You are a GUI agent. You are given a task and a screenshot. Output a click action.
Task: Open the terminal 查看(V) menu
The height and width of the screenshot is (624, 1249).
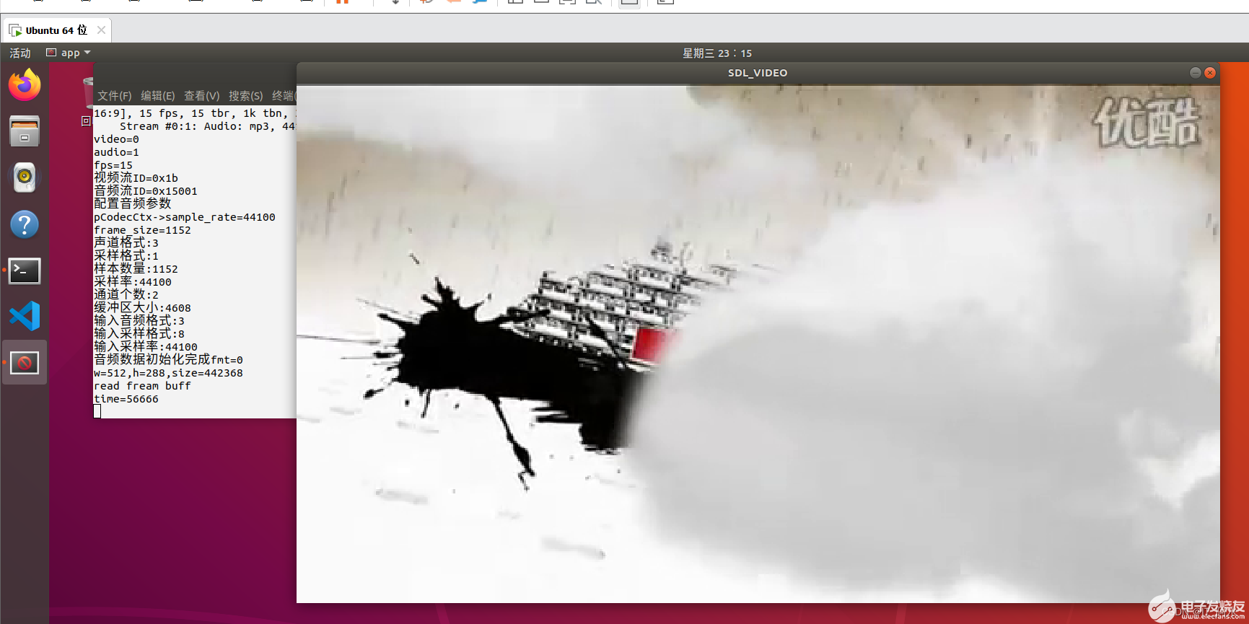[x=202, y=96]
